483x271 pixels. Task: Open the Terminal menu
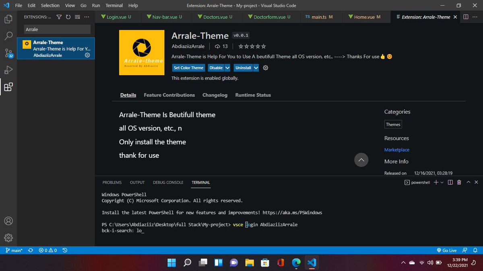[x=114, y=5]
